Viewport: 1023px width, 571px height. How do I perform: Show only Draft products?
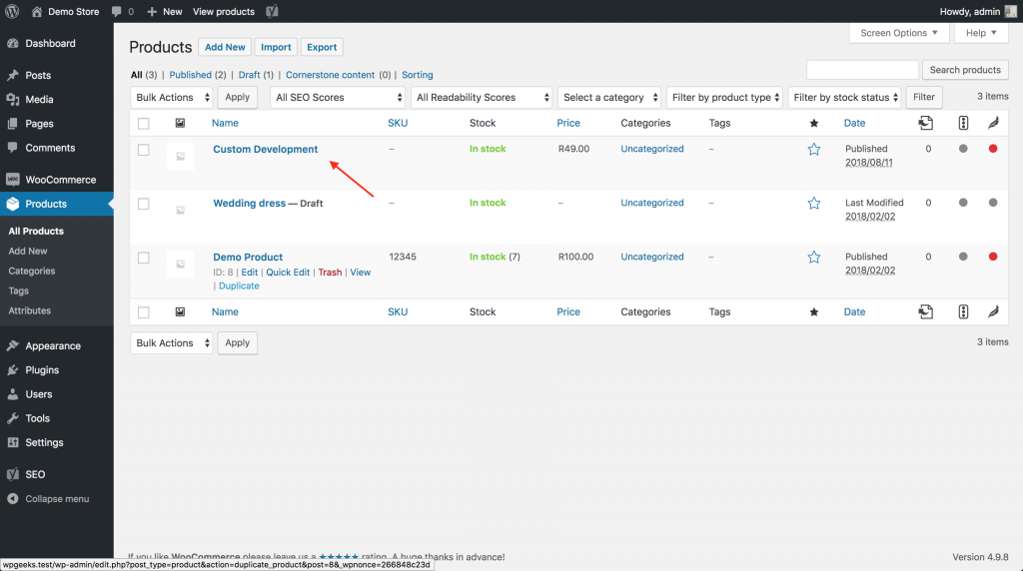[249, 74]
